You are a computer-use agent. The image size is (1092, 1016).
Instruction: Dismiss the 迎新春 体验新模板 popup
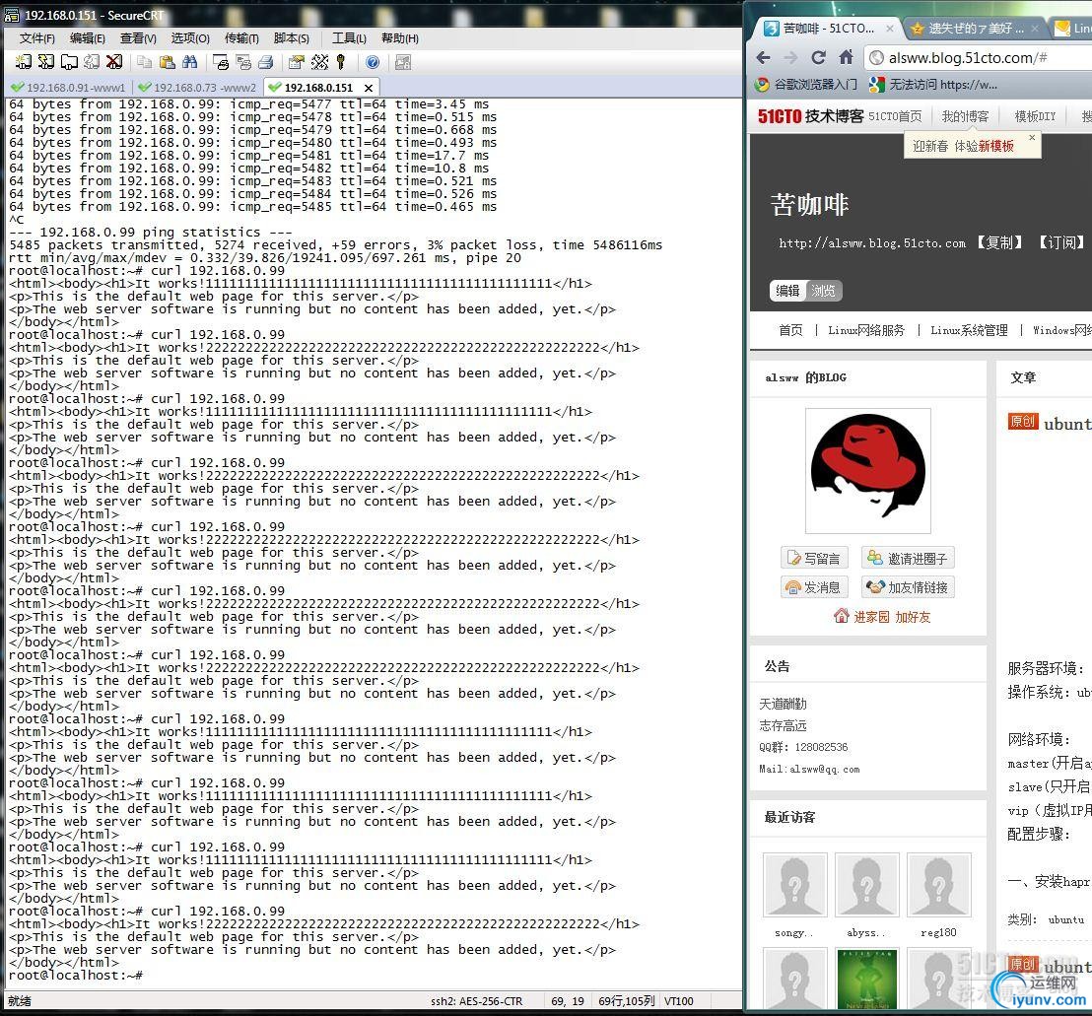1032,138
